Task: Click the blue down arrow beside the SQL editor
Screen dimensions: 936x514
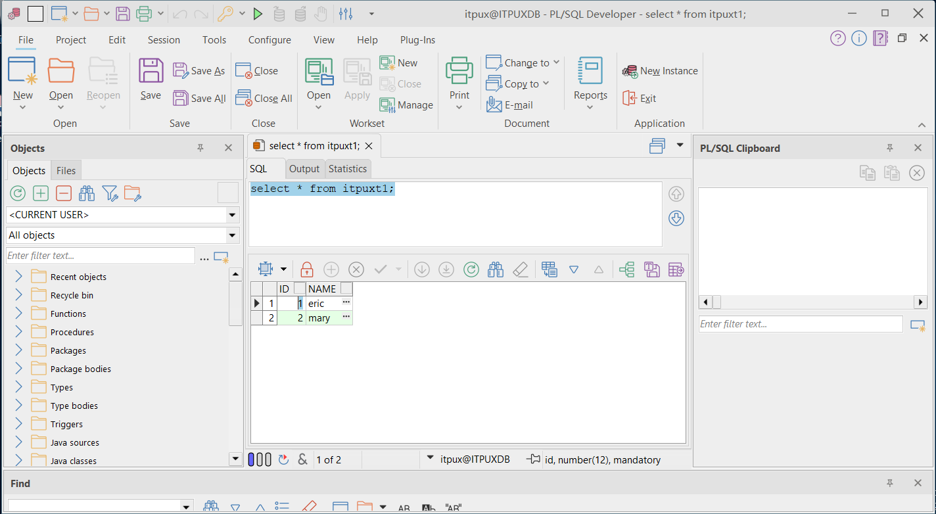Action: [x=676, y=218]
